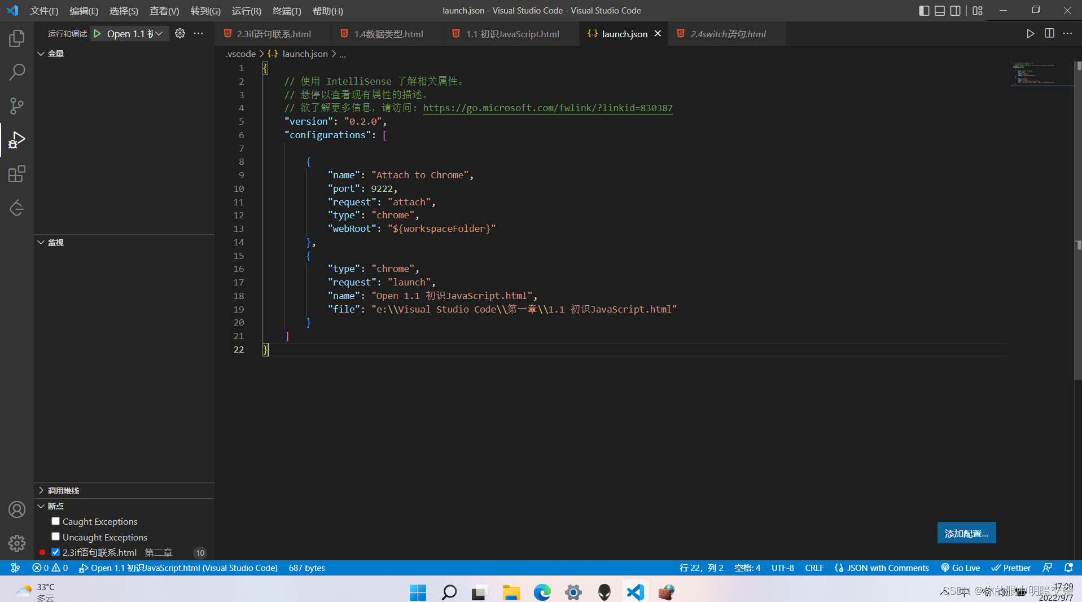Open Windows taskbar search
1082x602 pixels.
449,592
